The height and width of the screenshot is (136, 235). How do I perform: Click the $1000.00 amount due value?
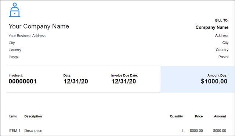[214, 82]
